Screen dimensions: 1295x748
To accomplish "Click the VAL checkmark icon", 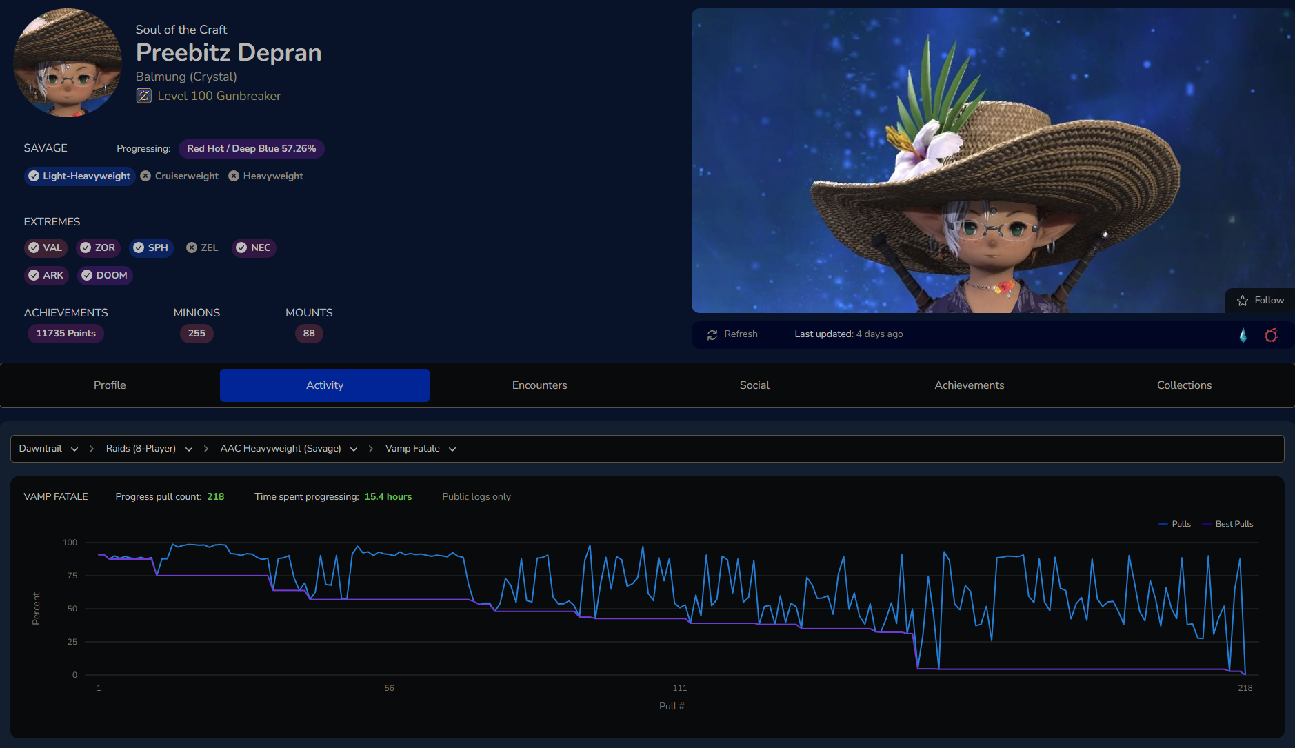I will click(34, 247).
